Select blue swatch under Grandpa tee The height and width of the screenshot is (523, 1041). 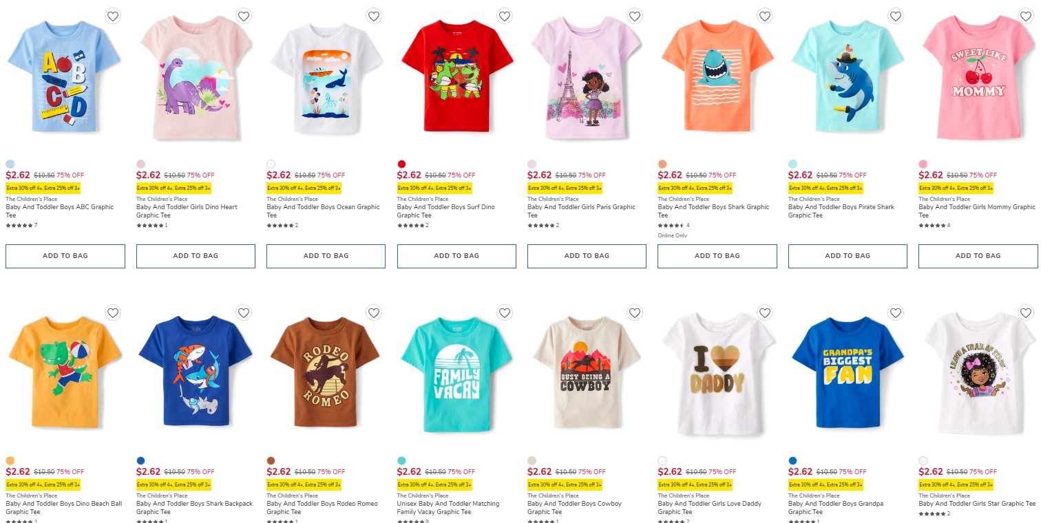coord(792,460)
